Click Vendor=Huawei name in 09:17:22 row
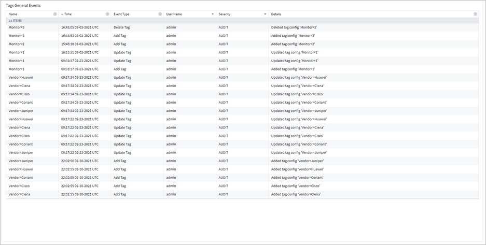This screenshot has width=486, height=245. point(21,119)
